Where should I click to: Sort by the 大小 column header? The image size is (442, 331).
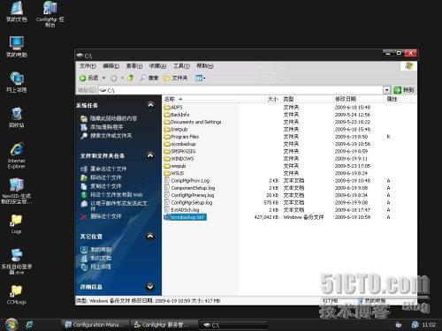(273, 99)
